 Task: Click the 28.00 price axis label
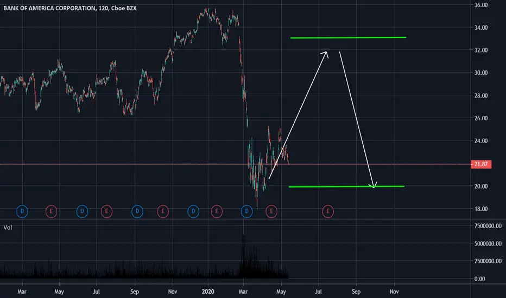(481, 96)
